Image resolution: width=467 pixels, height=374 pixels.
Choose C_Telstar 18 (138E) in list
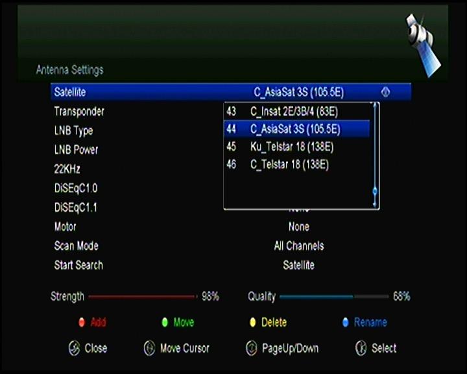tap(296, 164)
